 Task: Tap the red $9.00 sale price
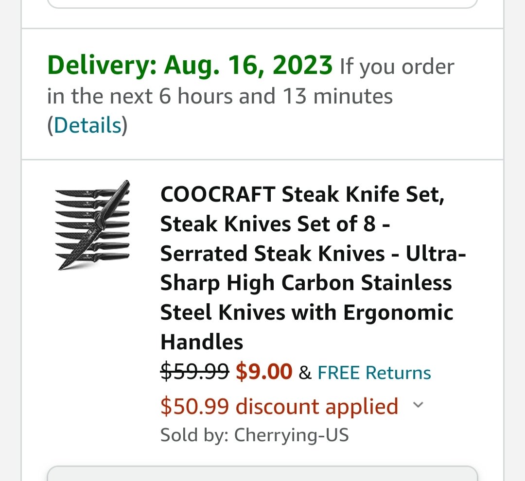pyautogui.click(x=264, y=372)
